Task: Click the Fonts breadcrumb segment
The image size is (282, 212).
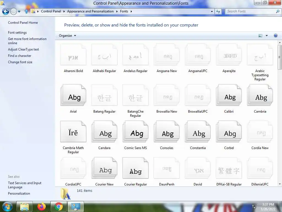Action: tap(124, 11)
